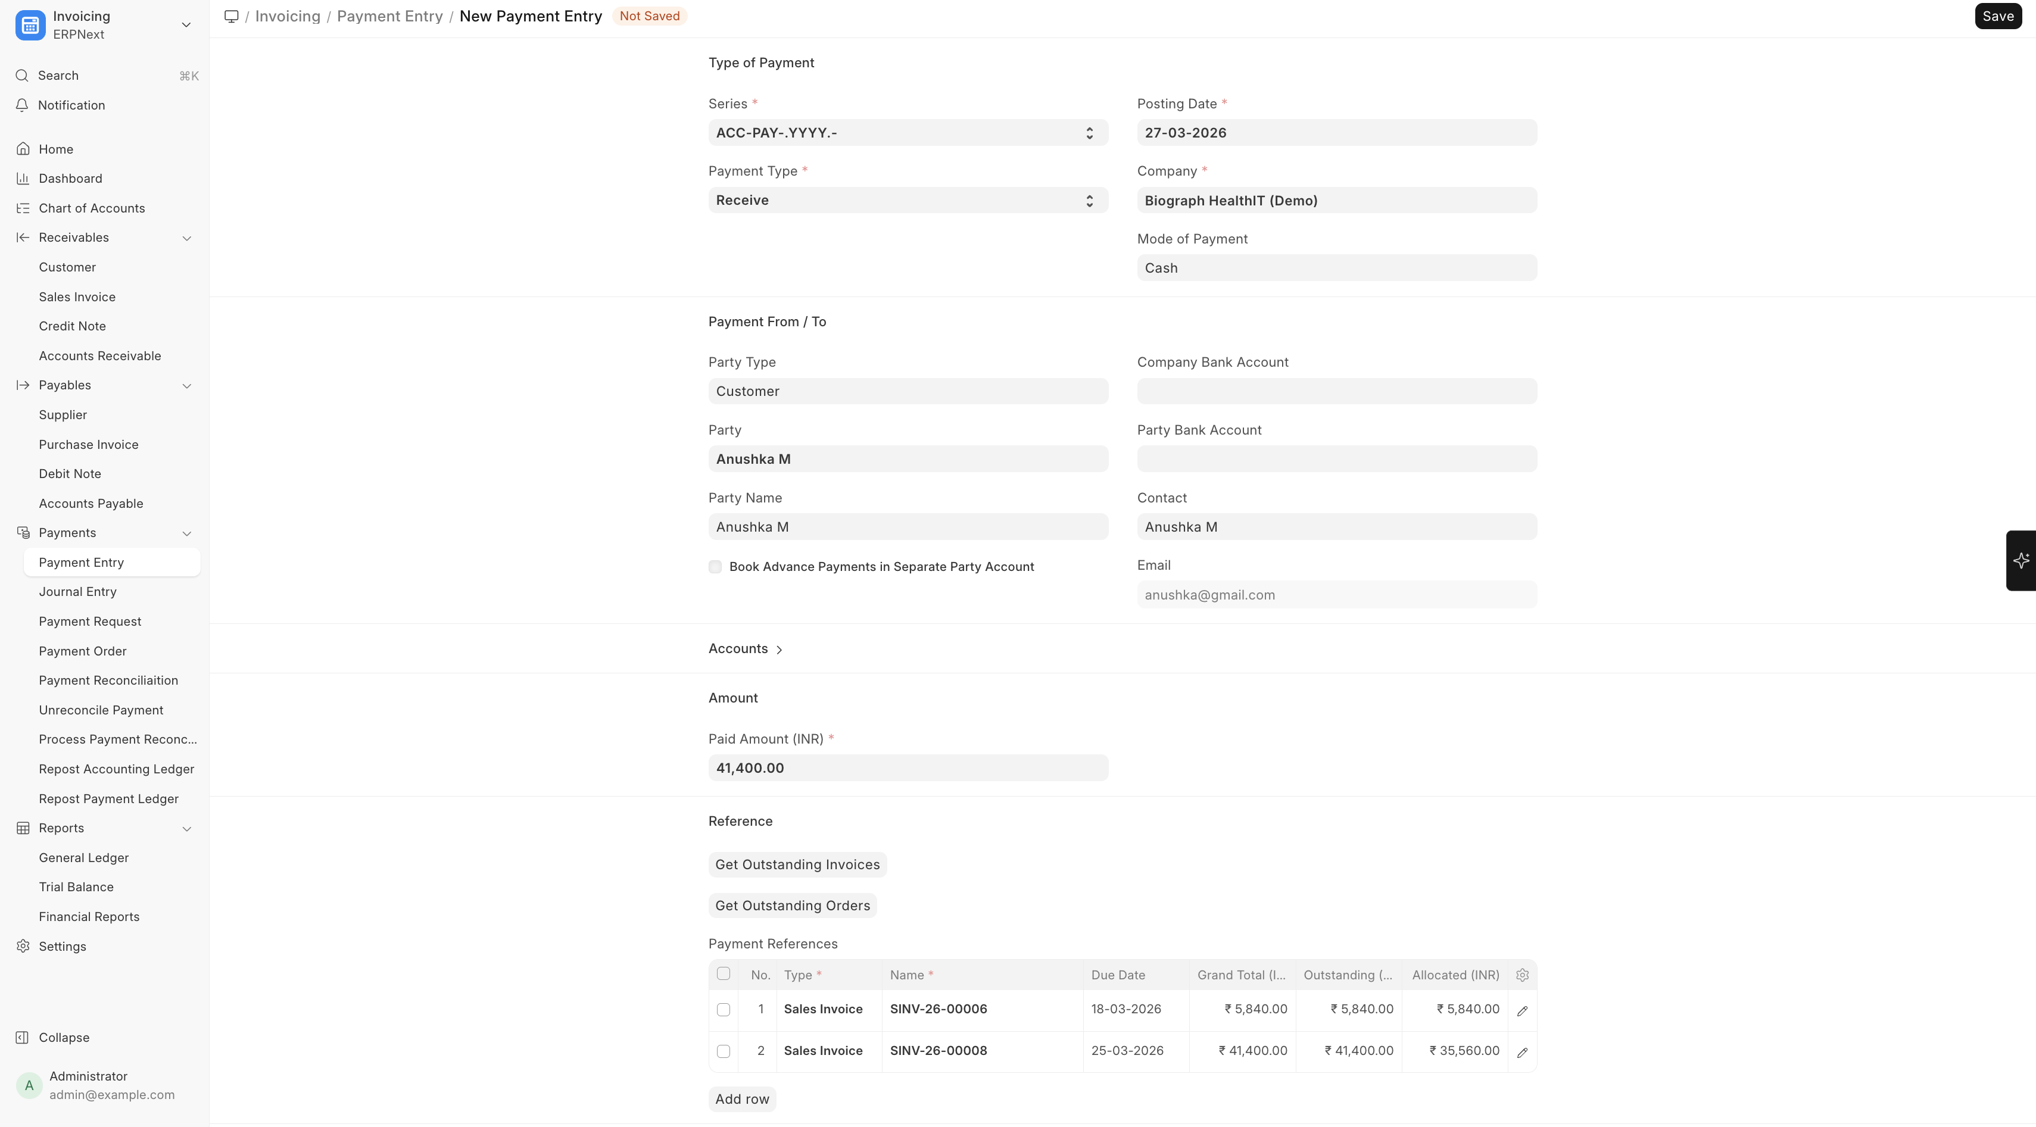Screen dimensions: 2036x1127
Task: Click the Payments section icon
Action: [x=23, y=532]
